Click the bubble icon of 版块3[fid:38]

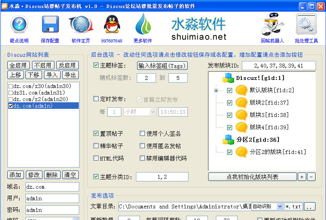tap(241, 115)
